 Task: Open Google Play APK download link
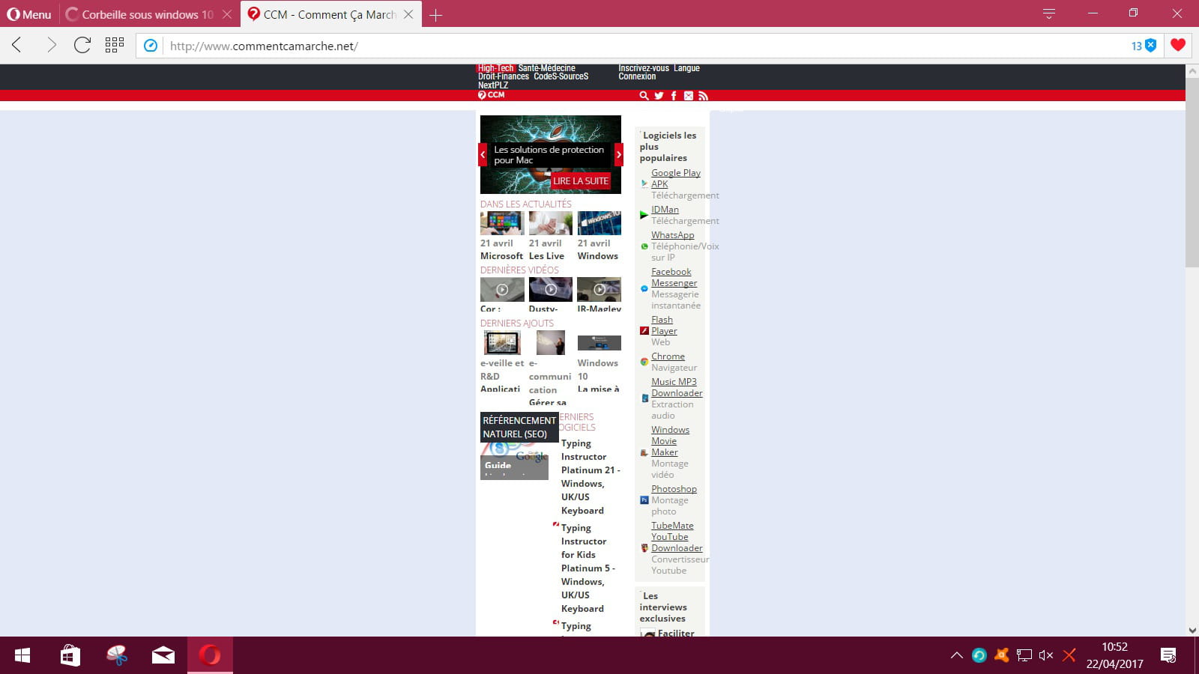point(675,178)
